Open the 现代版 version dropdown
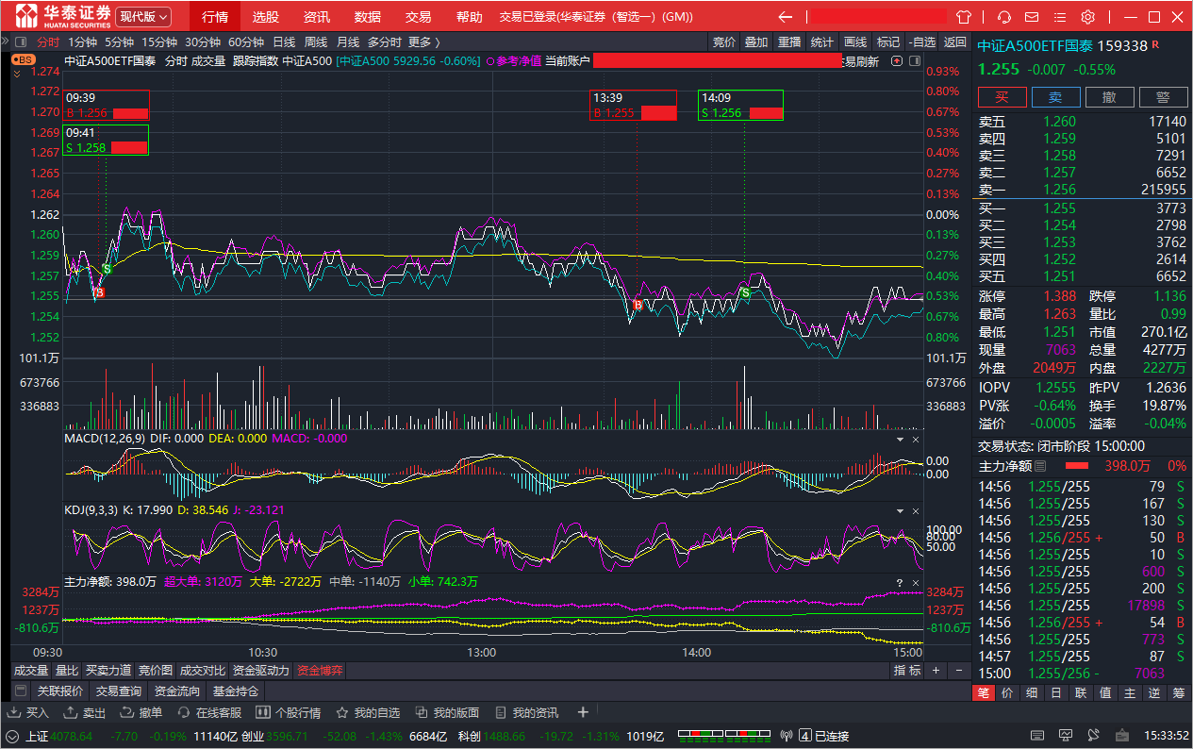The image size is (1193, 749). point(143,17)
